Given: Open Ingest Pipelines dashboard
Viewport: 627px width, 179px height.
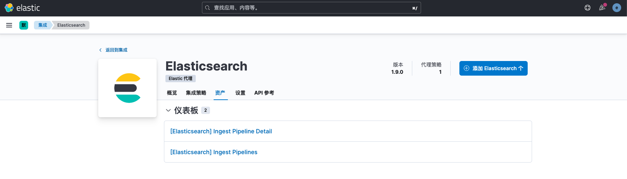Looking at the screenshot, I should point(214,152).
